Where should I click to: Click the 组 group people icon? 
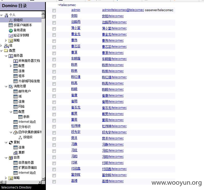point(6,46)
